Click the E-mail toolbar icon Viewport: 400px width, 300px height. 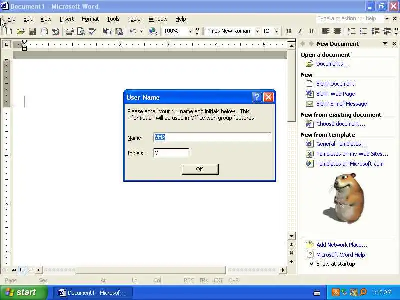click(x=44, y=31)
